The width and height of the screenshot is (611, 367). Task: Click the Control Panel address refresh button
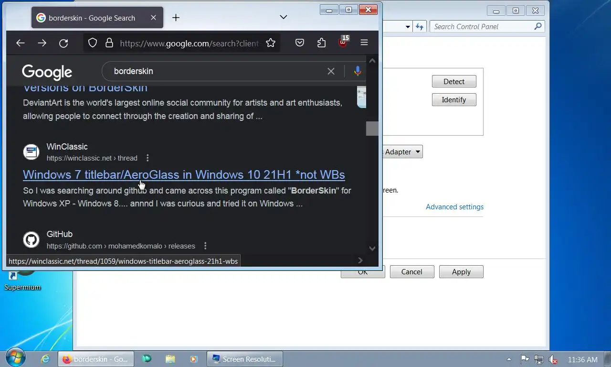point(420,27)
